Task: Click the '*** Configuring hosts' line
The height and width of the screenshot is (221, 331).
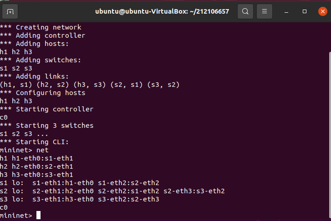Action: pyautogui.click(x=42, y=93)
